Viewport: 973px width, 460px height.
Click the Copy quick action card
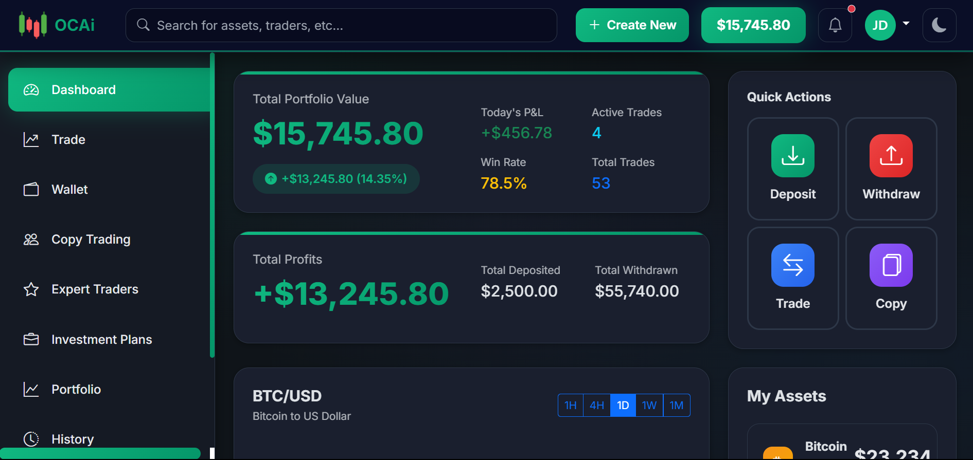click(891, 278)
